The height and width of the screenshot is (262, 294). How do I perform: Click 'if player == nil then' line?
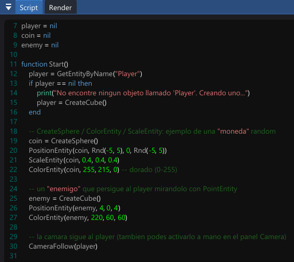[60, 84]
